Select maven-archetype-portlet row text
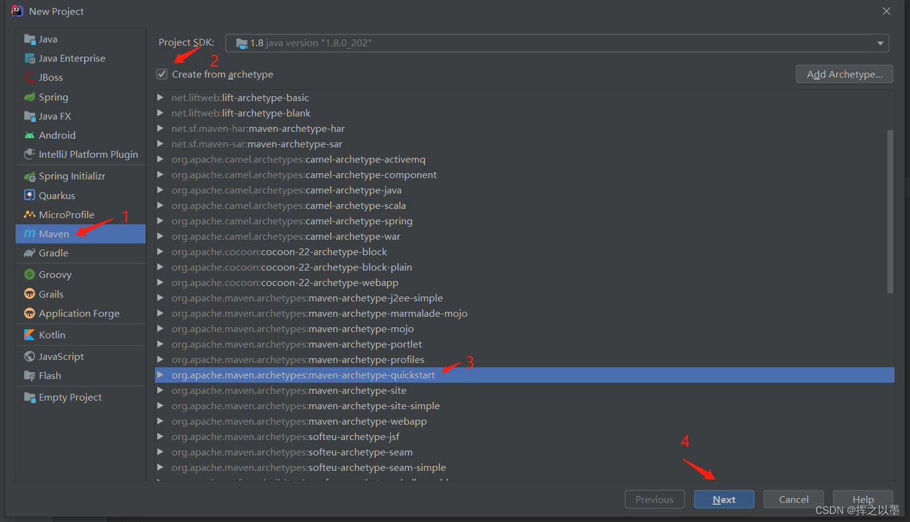 click(x=297, y=345)
